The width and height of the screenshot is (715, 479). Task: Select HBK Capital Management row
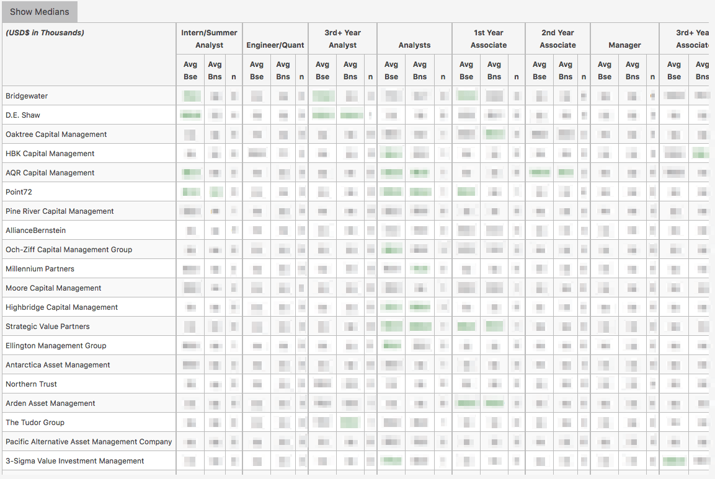tap(50, 154)
